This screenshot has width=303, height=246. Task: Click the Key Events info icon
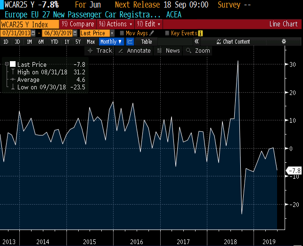(x=200, y=33)
